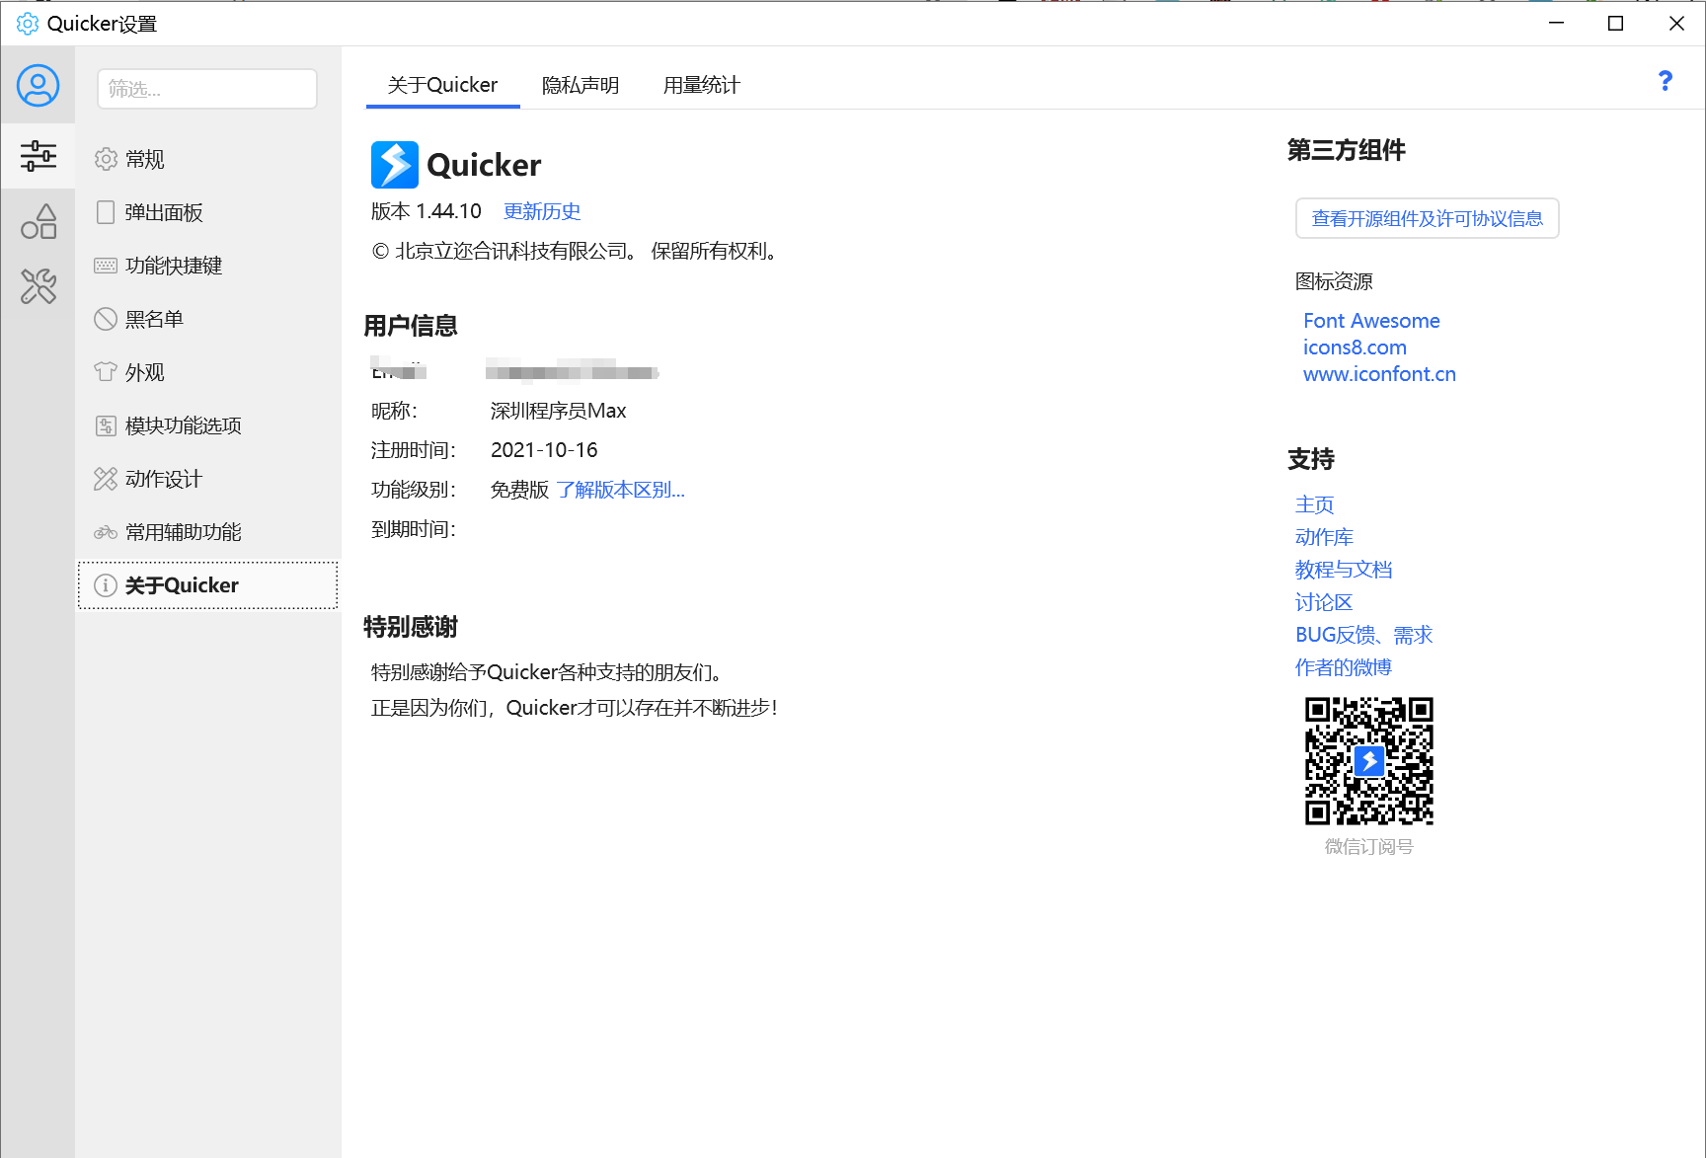Click the panel icon beside 弹出面板
1706x1158 pixels.
pyautogui.click(x=106, y=212)
